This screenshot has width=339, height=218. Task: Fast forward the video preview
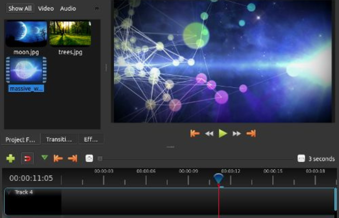point(237,134)
